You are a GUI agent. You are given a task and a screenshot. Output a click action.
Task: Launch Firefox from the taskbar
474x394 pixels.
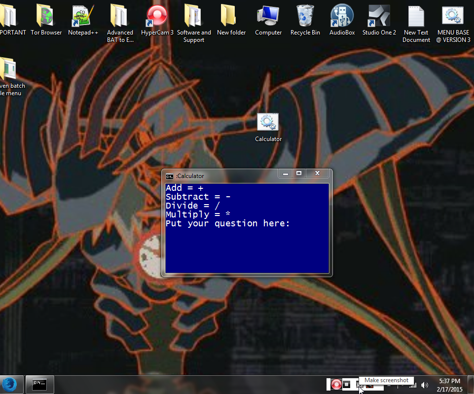[x=9, y=384]
